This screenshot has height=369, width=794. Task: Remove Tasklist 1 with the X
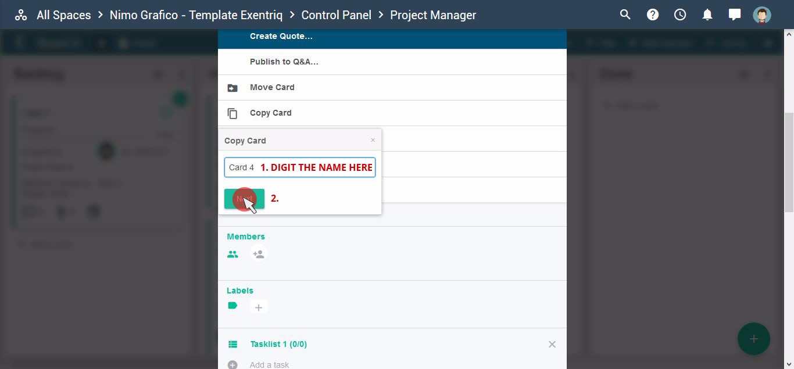[x=552, y=345]
